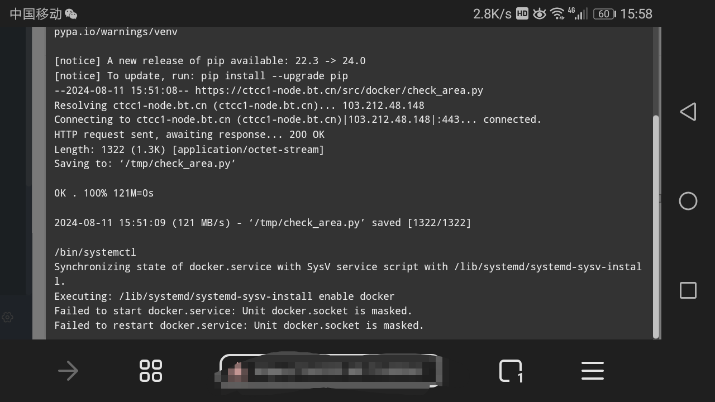
Task: Open the browser home grid icon
Action: click(x=151, y=371)
